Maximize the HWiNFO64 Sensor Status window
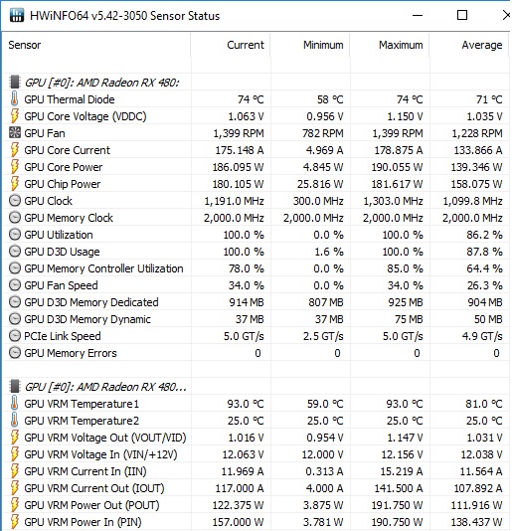The image size is (512, 531). pyautogui.click(x=462, y=15)
